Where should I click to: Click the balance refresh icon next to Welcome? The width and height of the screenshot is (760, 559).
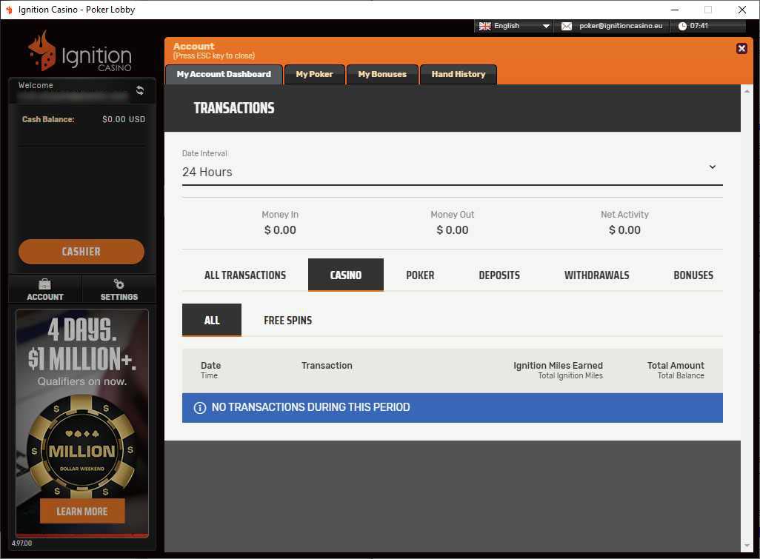[140, 90]
